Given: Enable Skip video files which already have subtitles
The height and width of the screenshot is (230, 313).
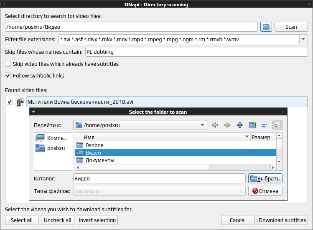Looking at the screenshot, I should tap(8, 64).
